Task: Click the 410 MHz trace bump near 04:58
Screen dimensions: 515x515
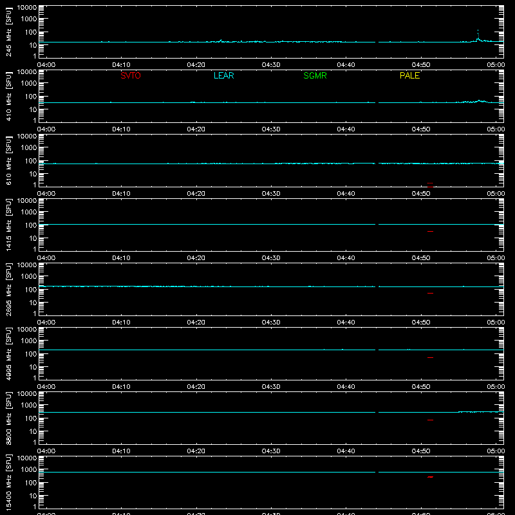Action: point(479,101)
